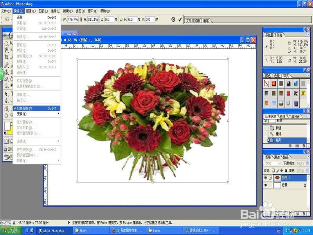Select the elliptical Marquee tool

6,43
